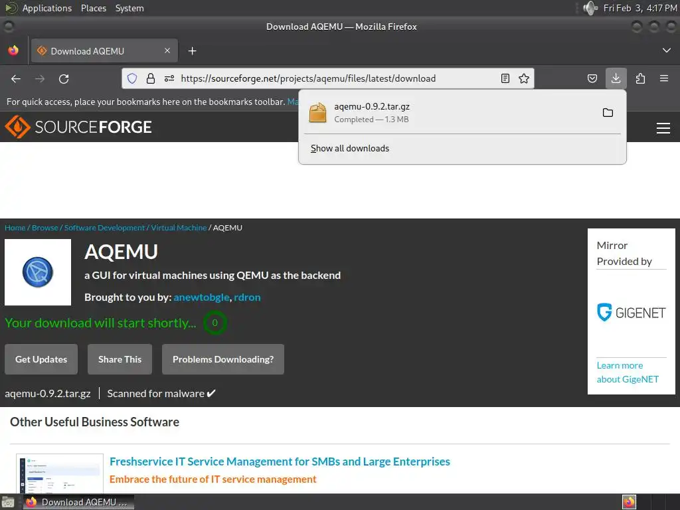Click the GigeNET mirror logo
The width and height of the screenshot is (680, 510).
tap(631, 312)
